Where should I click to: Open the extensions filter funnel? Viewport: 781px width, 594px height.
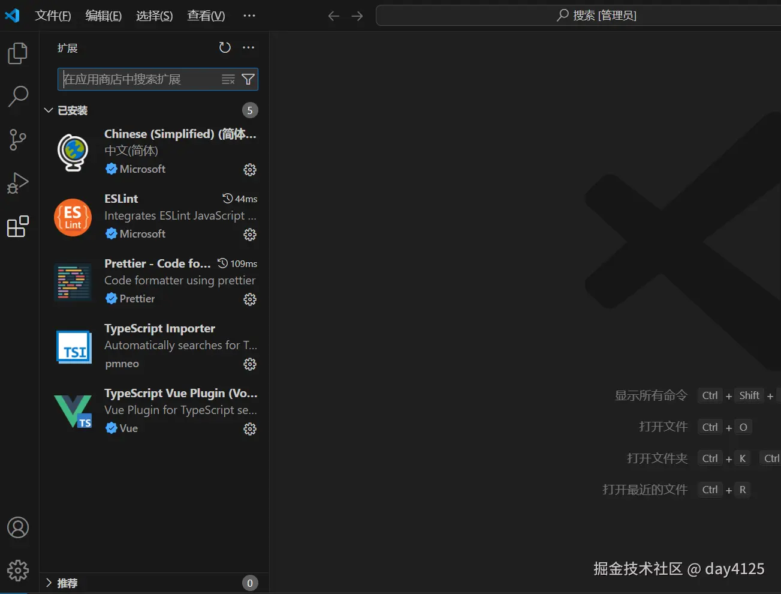pyautogui.click(x=248, y=79)
